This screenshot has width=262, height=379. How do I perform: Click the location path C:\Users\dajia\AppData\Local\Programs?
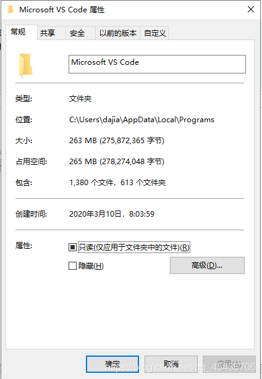[x=142, y=120]
